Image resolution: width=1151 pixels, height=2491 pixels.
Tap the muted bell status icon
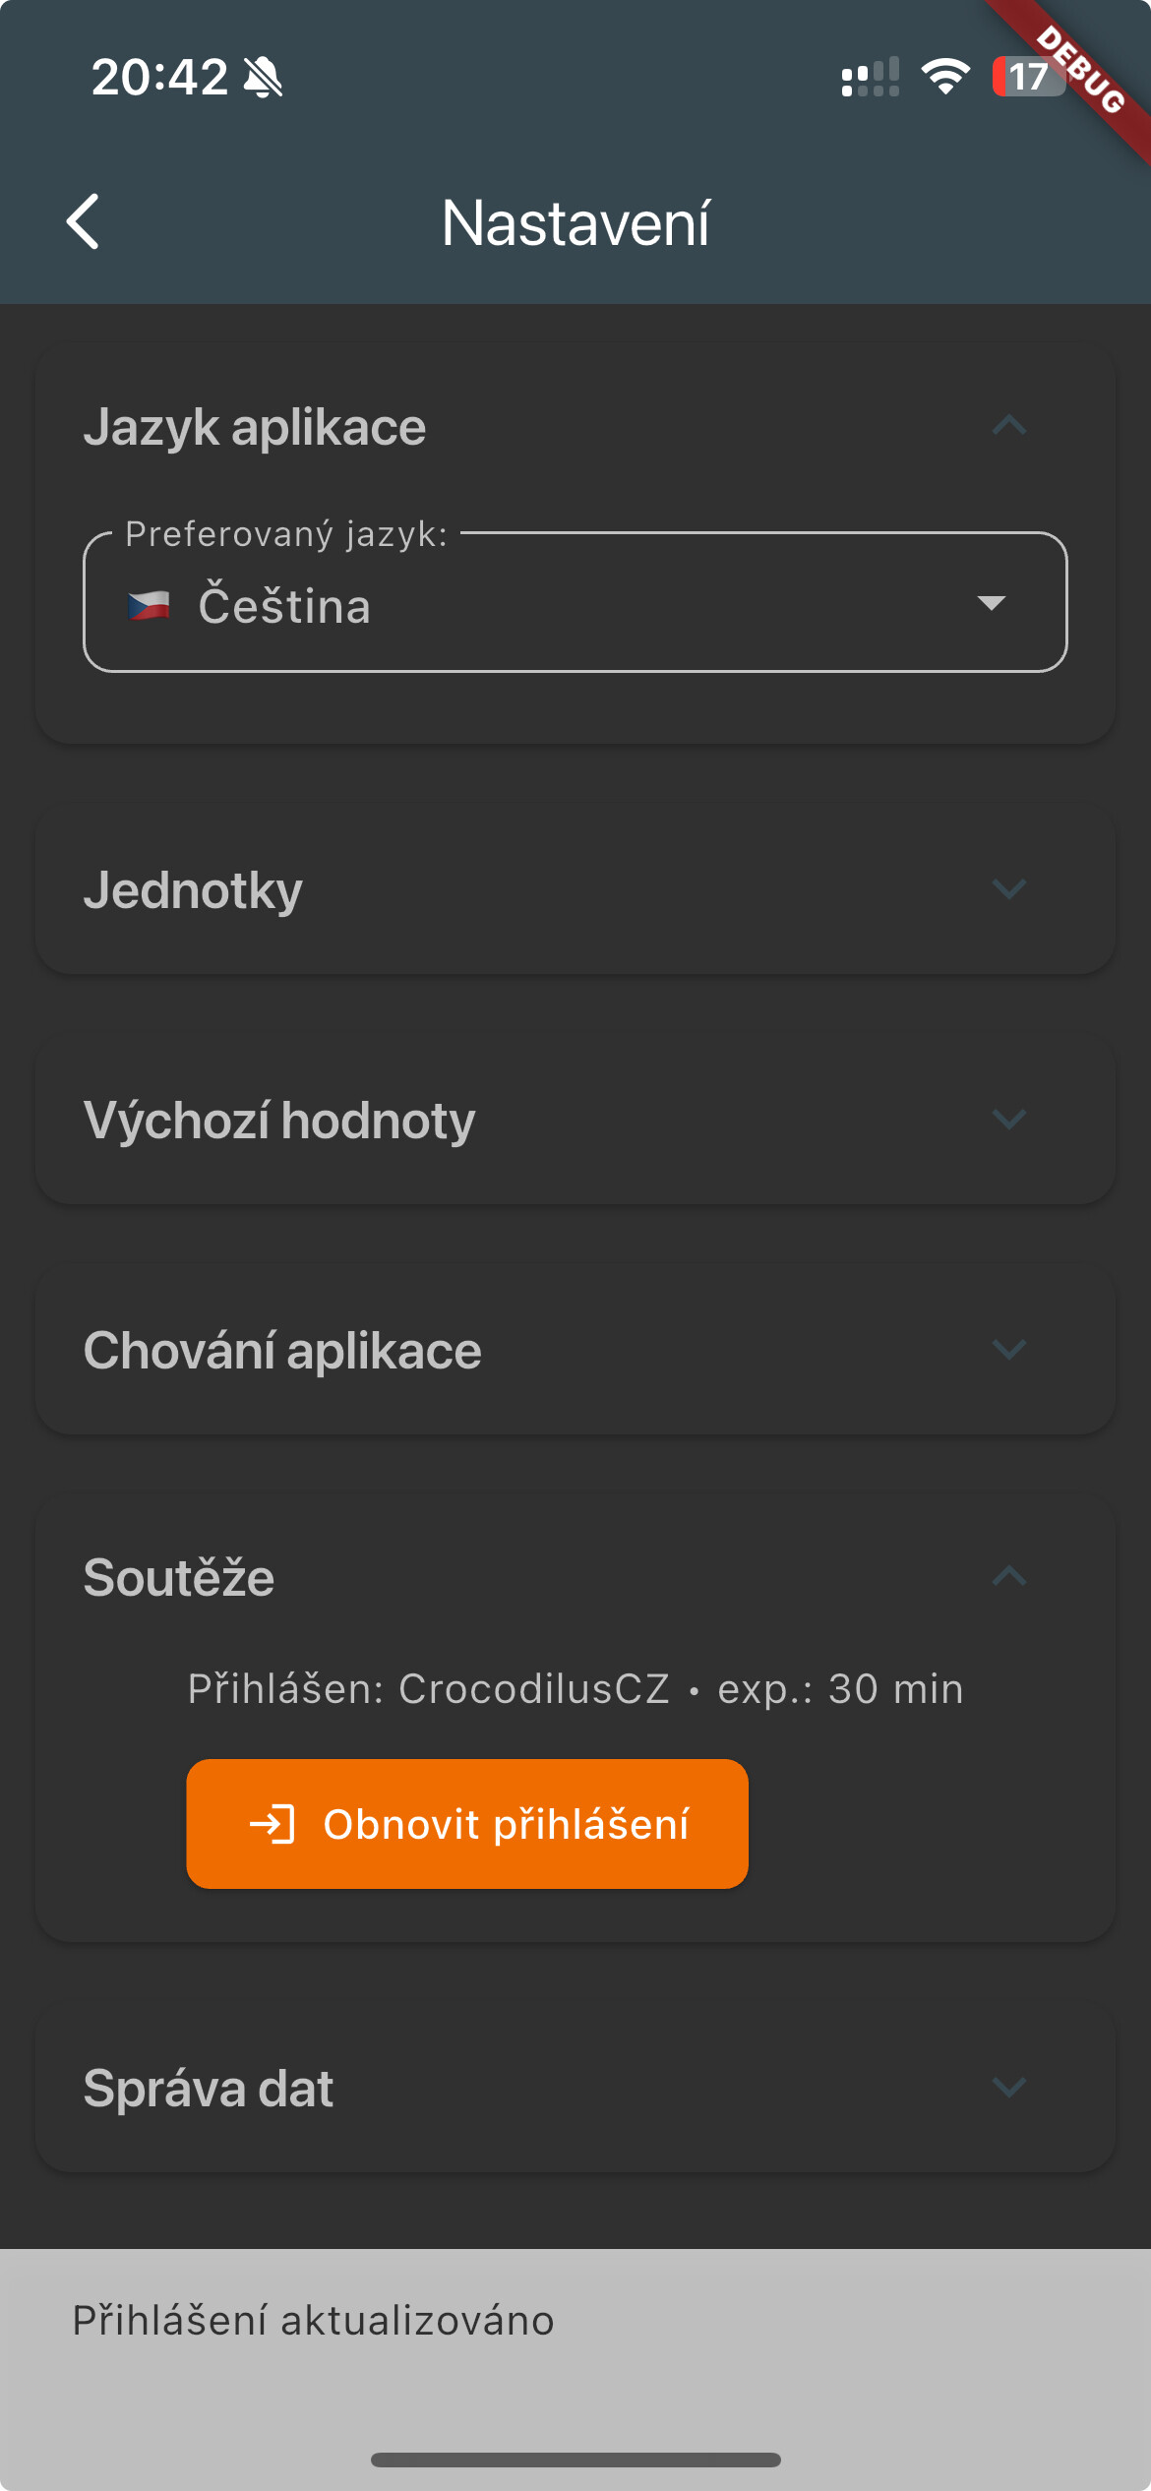[263, 77]
